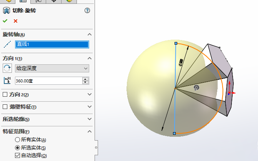Uncheck the 自动选择 checkbox
Image resolution: width=258 pixels, height=161 pixels.
[17, 155]
